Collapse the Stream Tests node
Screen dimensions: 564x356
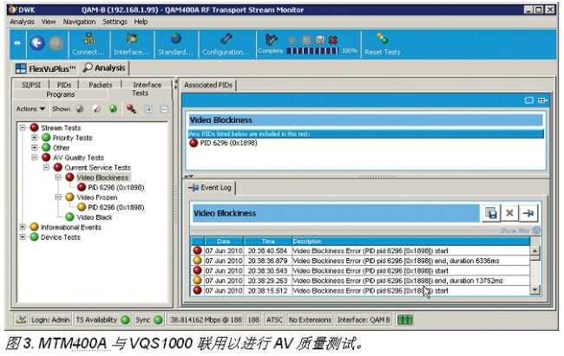point(23,127)
